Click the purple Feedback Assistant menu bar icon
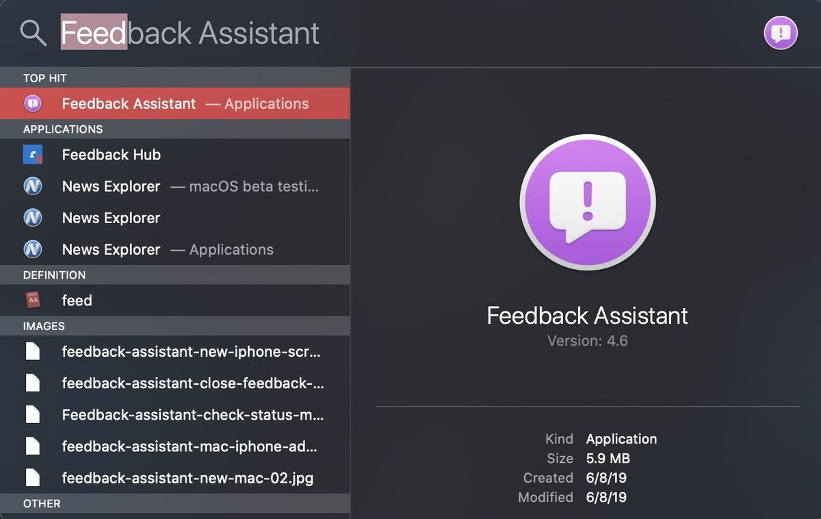This screenshot has width=821, height=519. point(780,32)
